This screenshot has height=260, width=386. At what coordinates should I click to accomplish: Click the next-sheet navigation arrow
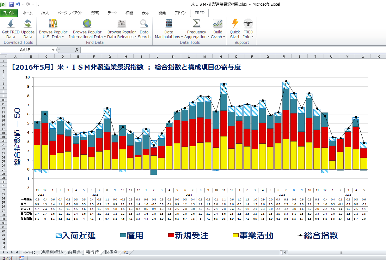(x=12, y=252)
